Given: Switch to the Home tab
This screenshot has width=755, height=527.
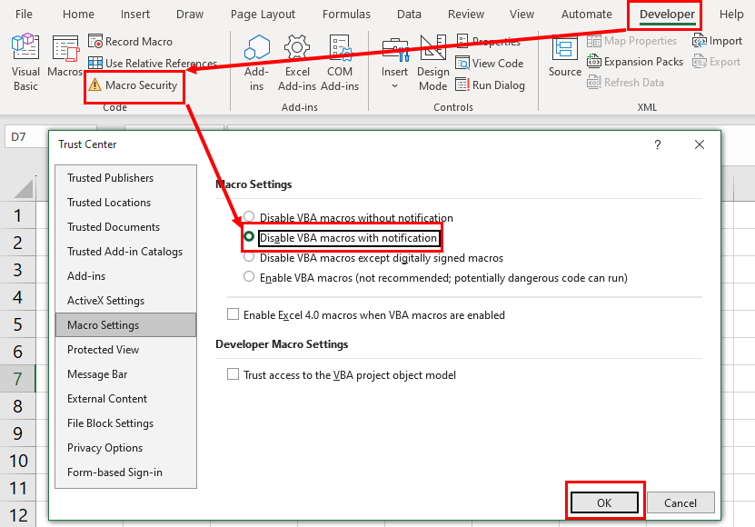Looking at the screenshot, I should (78, 14).
